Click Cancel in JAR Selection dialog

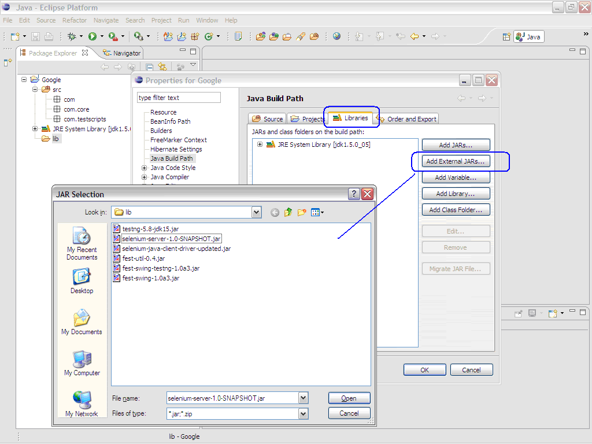click(349, 413)
